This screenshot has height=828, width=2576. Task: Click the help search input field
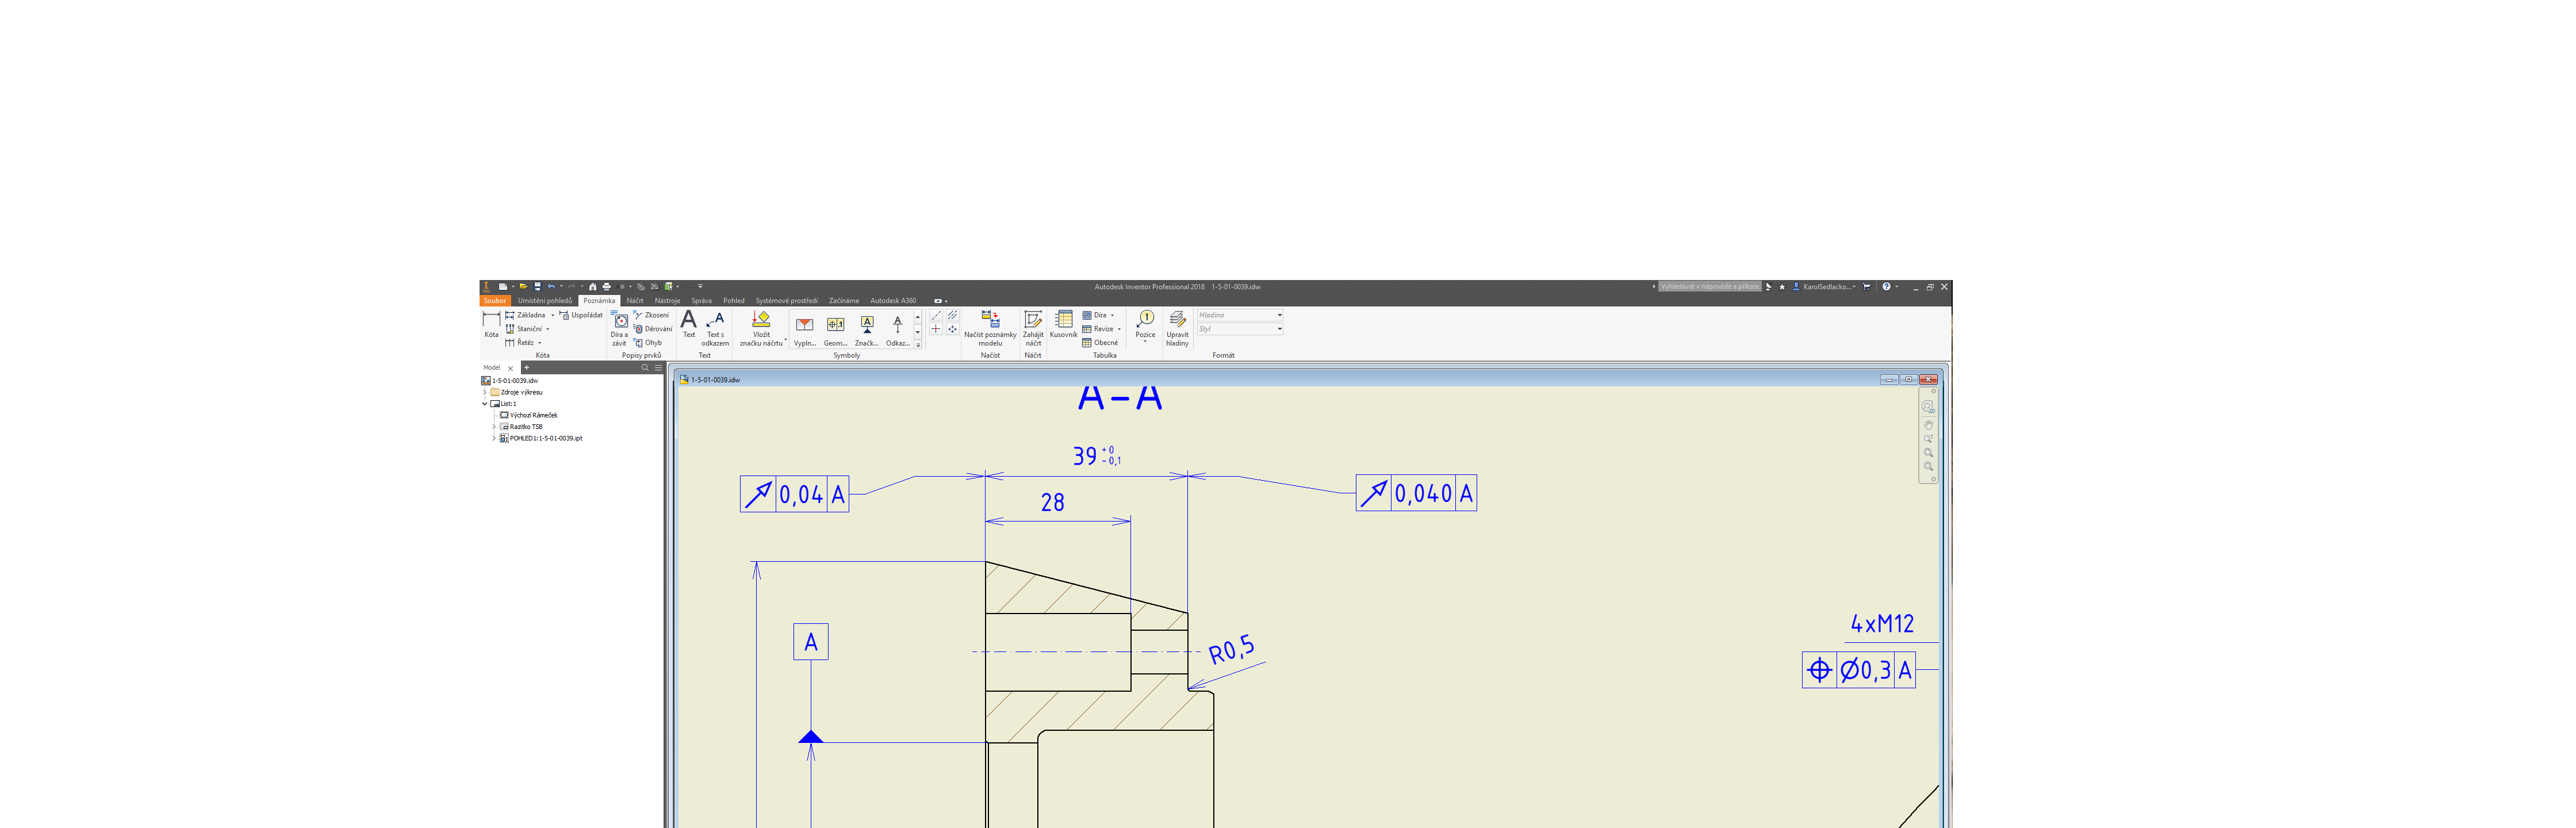coord(1709,287)
